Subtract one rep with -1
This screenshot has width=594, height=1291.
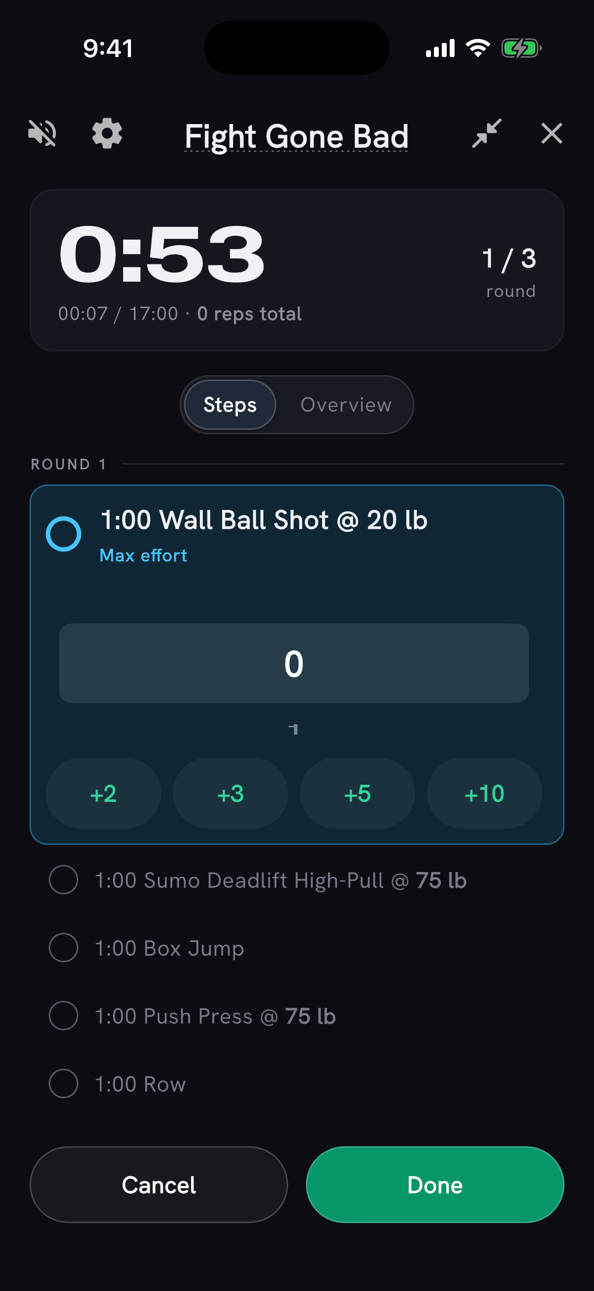point(294,729)
